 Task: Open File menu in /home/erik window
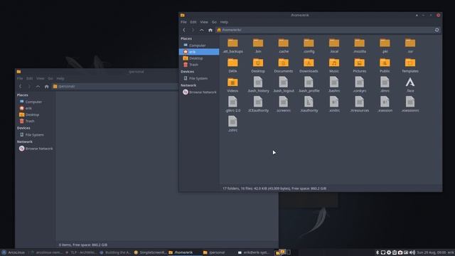coord(183,22)
